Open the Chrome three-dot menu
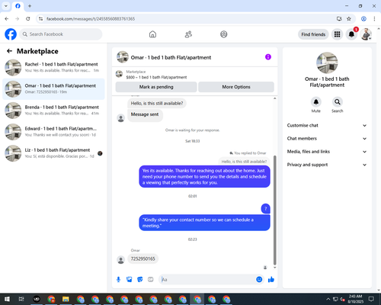This screenshot has width=381, height=305. pos(374,19)
